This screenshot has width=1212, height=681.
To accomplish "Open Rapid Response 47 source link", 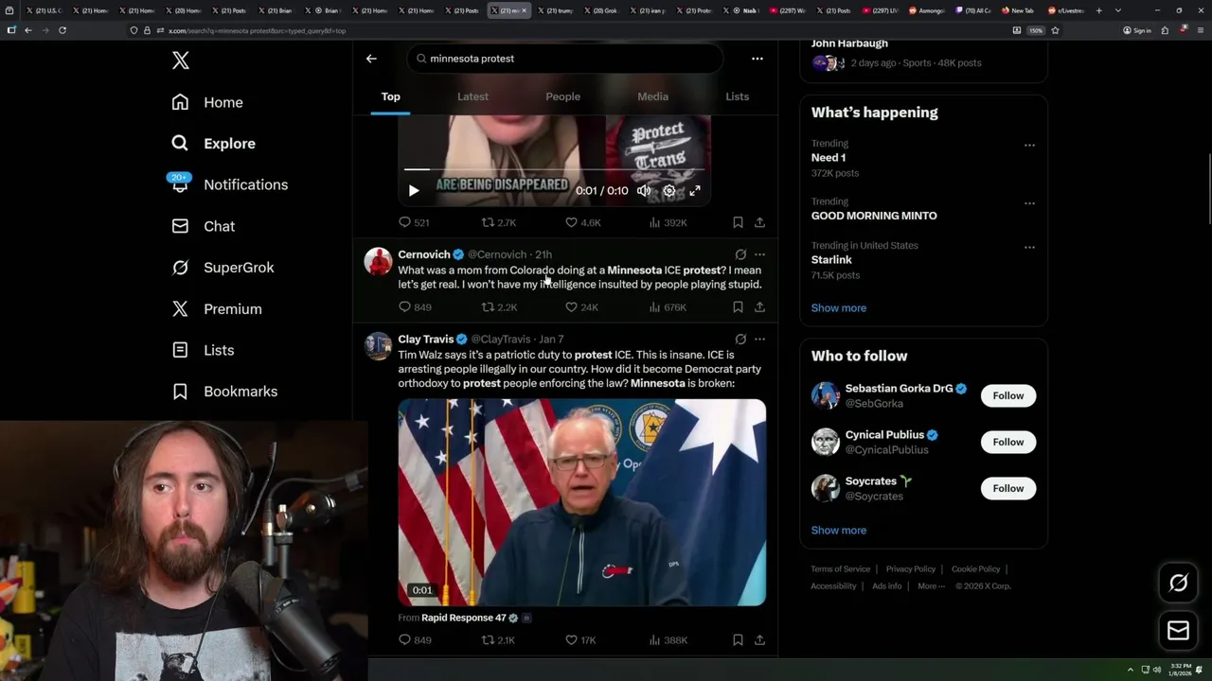I will pos(464,618).
